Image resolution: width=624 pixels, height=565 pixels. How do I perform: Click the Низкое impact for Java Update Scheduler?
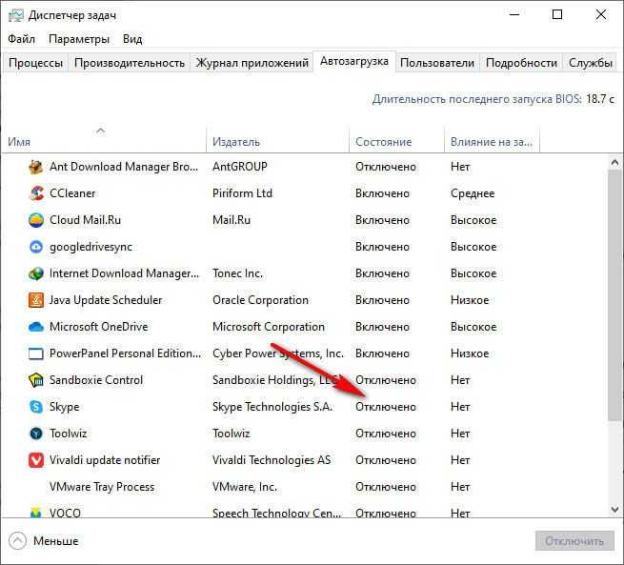click(x=470, y=300)
